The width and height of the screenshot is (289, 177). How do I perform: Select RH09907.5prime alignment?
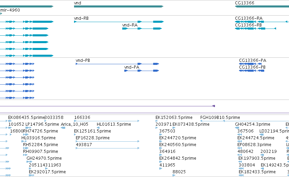(x=25, y=155)
